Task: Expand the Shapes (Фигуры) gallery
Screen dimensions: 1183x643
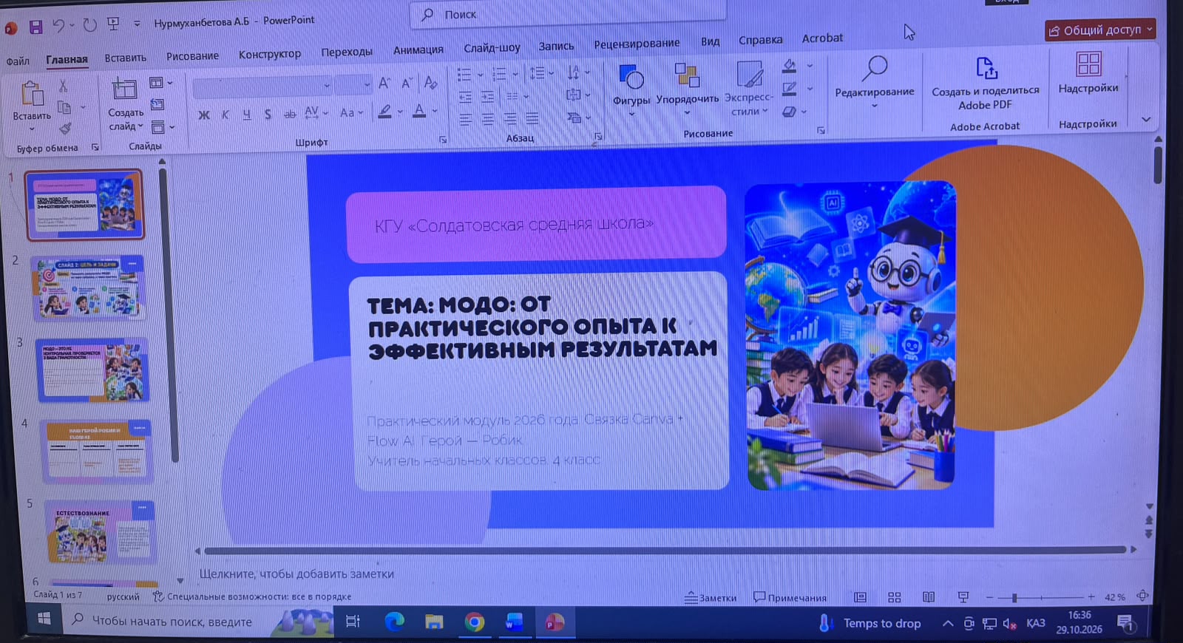Action: [631, 90]
